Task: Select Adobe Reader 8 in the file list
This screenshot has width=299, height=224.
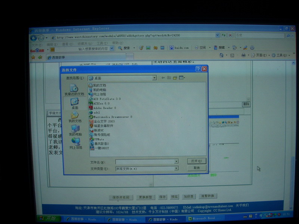Action: pyautogui.click(x=102, y=108)
